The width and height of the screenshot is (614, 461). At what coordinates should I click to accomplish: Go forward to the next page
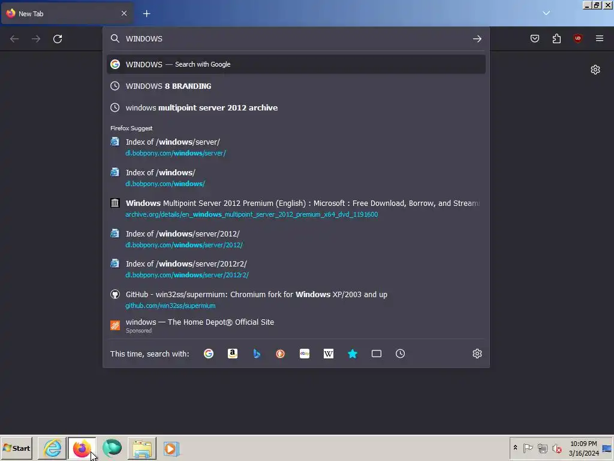tap(36, 39)
